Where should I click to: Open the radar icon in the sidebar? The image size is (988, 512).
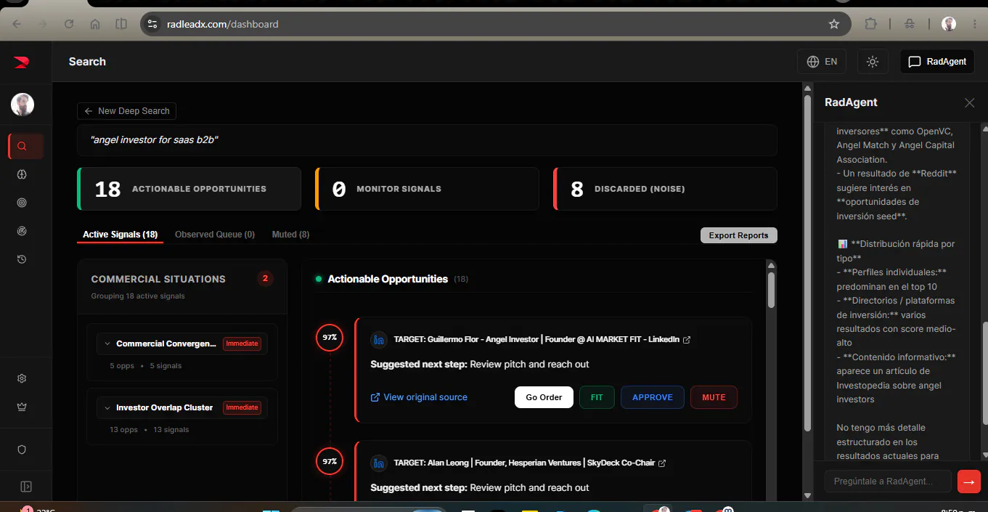point(22,231)
